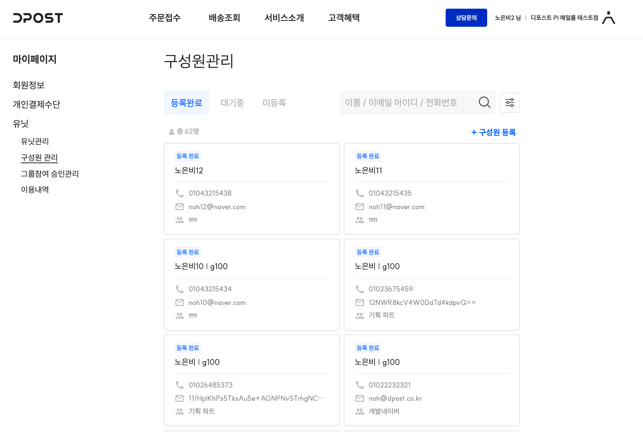Open 개인결제수단 in the sidebar

37,104
